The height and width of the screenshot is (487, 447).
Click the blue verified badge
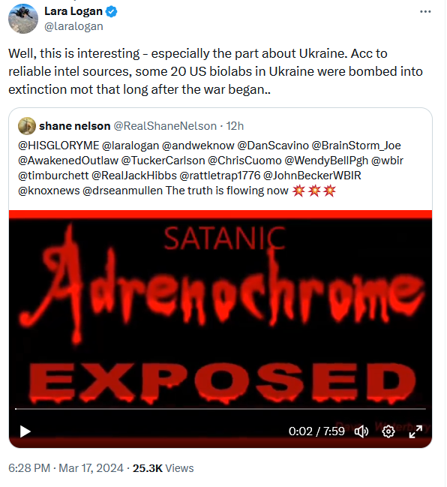click(x=111, y=12)
